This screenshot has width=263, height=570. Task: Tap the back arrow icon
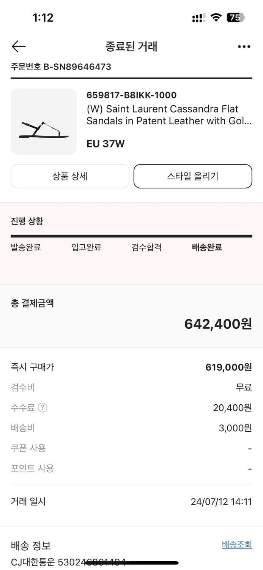[x=19, y=46]
